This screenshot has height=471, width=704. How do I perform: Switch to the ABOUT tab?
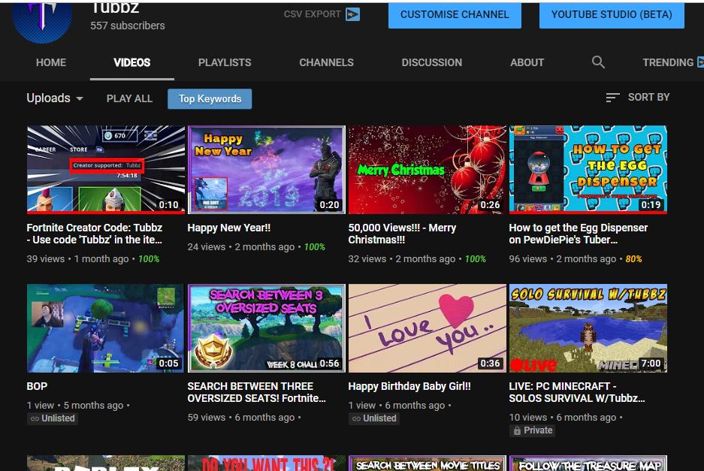coord(527,62)
